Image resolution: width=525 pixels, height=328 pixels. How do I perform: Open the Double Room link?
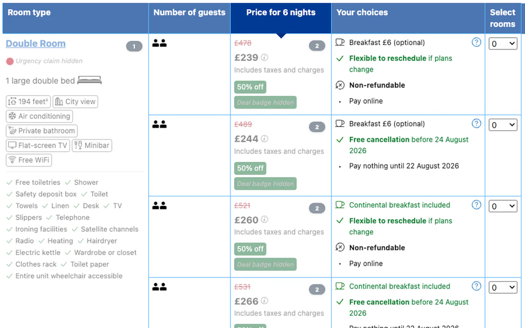click(36, 44)
